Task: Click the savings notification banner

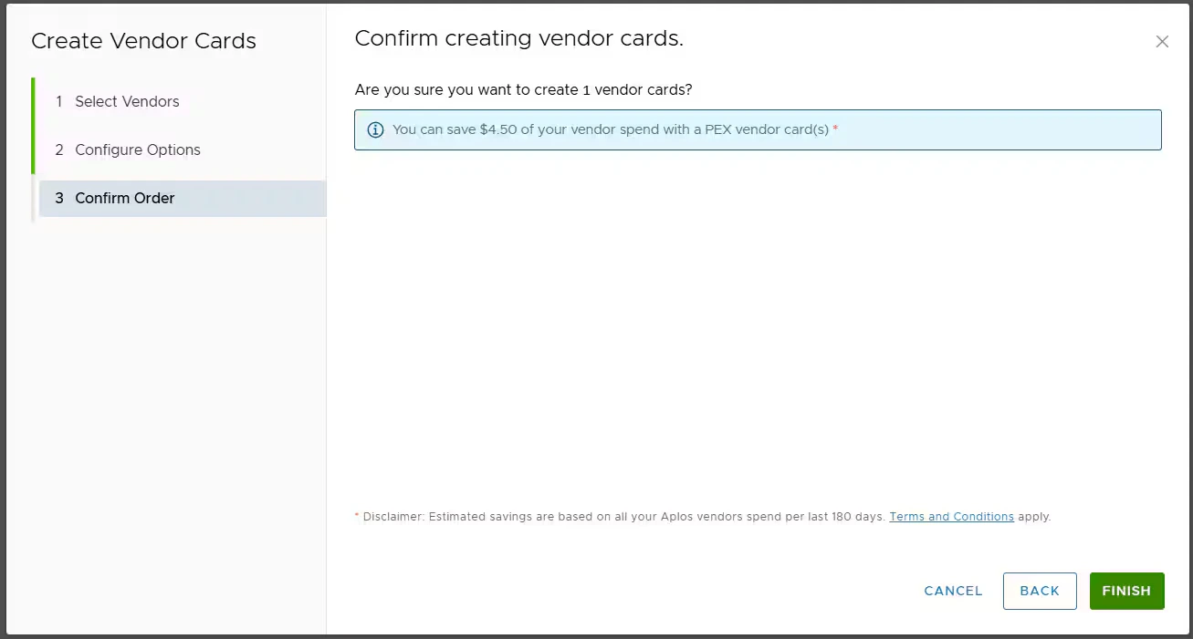Action: coord(758,129)
